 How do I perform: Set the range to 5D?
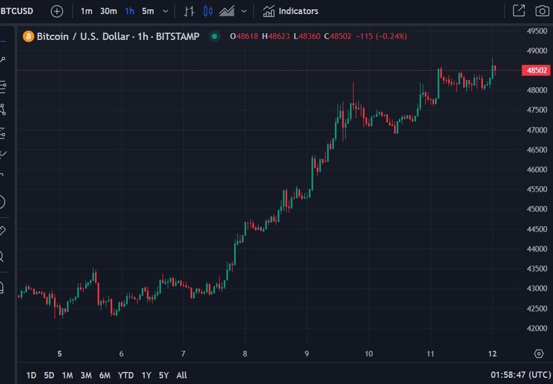pyautogui.click(x=49, y=375)
